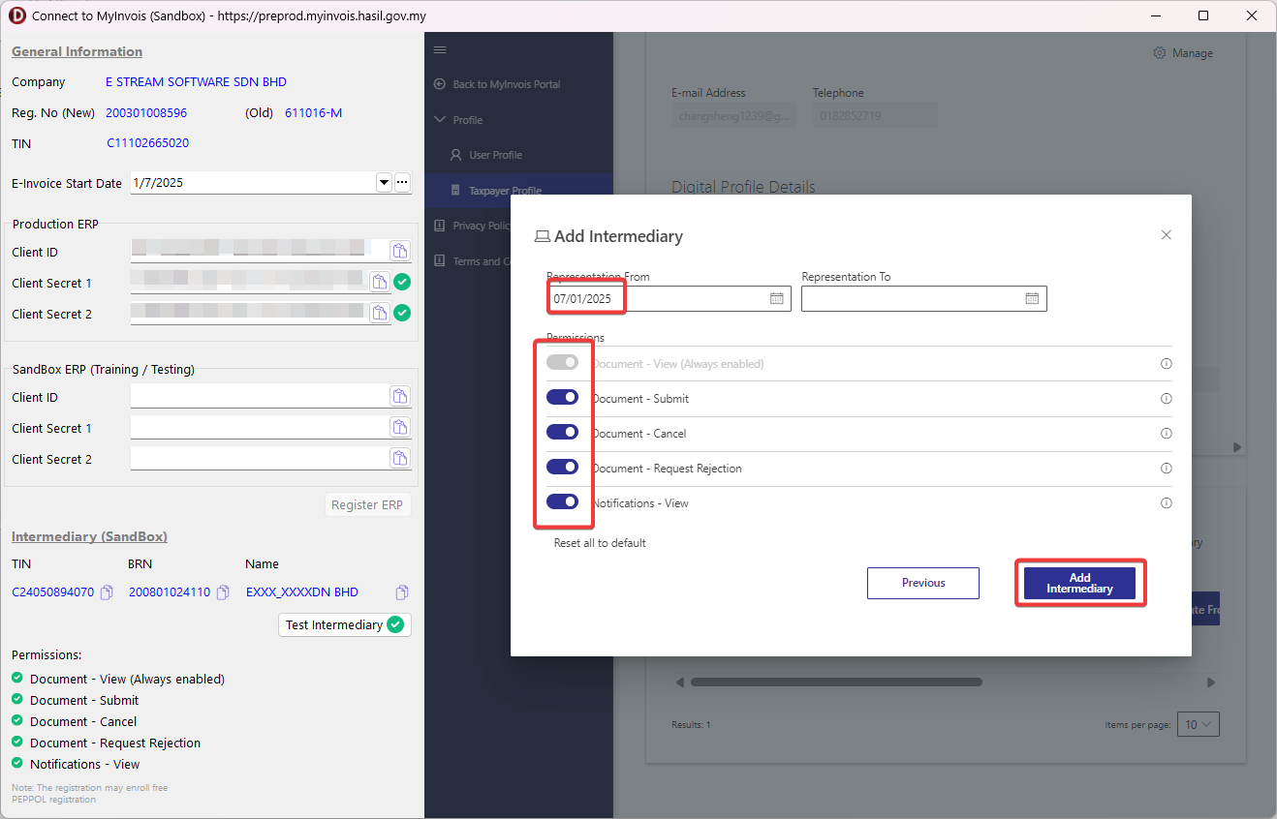
Task: Click the Representation To date field
Action: (911, 299)
